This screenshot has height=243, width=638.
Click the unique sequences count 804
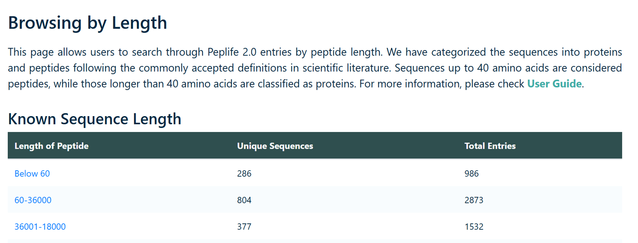click(x=244, y=200)
